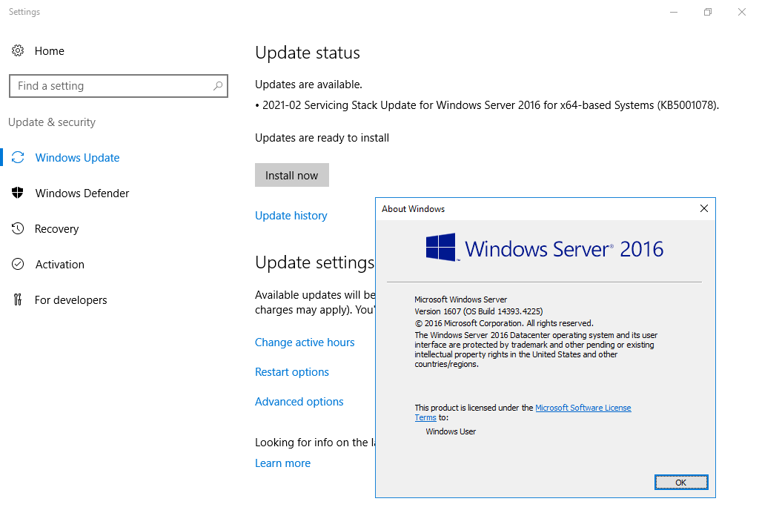The image size is (759, 510).
Task: Click the Change active hours link
Action: pyautogui.click(x=305, y=342)
